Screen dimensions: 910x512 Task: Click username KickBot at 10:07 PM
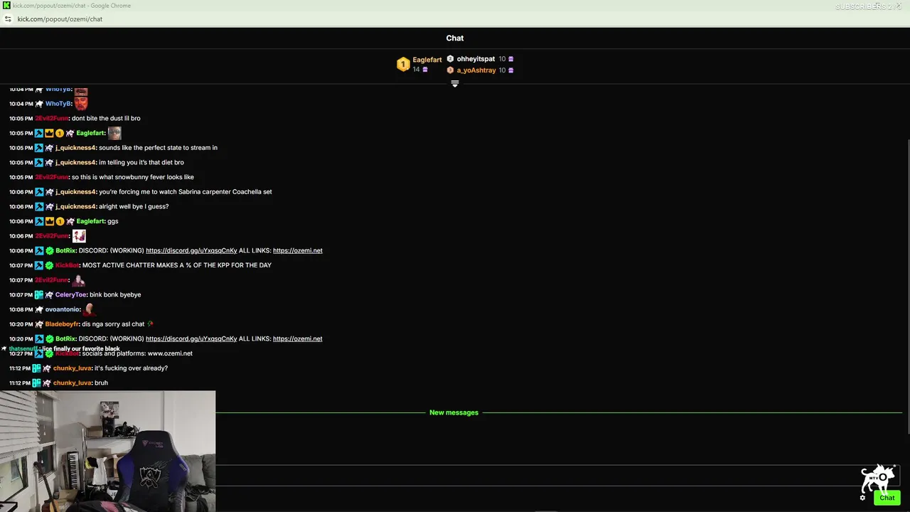coord(67,265)
